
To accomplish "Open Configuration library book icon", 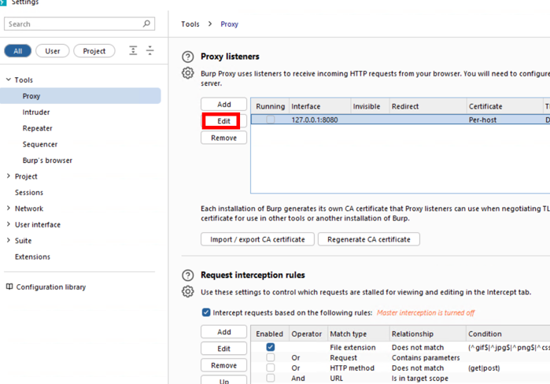I will point(9,287).
